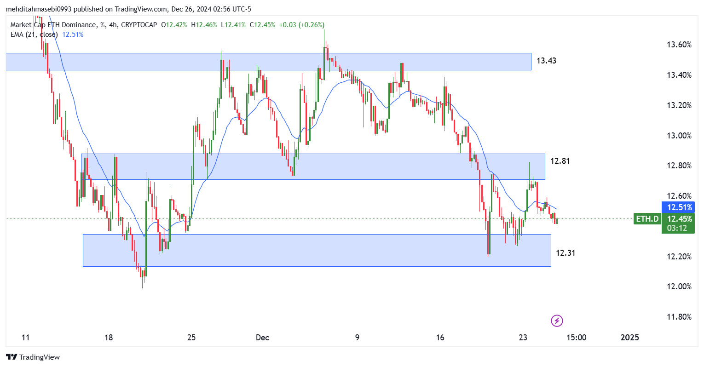Screen dimensions: 704x367
Task: Click the blue 12.51% EMA price label
Action: (677, 207)
